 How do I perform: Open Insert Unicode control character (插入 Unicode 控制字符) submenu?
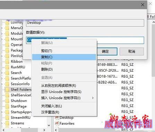point(64,98)
